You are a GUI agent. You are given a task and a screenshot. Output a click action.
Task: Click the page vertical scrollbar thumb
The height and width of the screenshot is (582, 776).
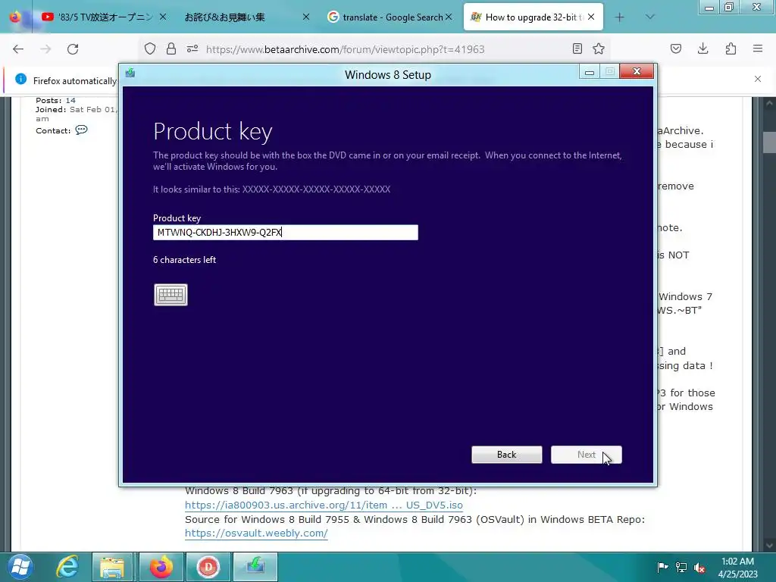769,142
